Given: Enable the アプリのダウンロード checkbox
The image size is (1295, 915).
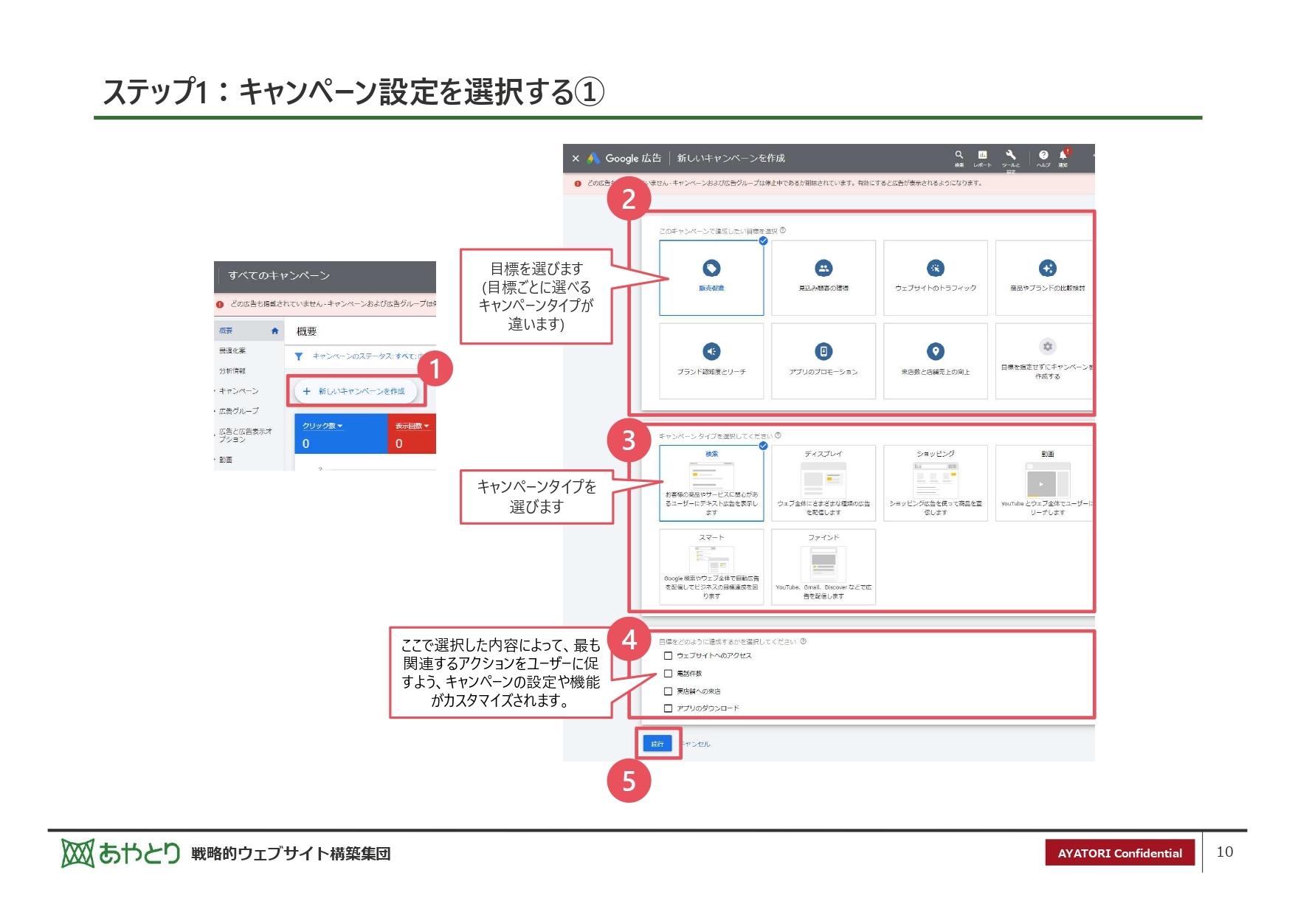Looking at the screenshot, I should (x=669, y=707).
